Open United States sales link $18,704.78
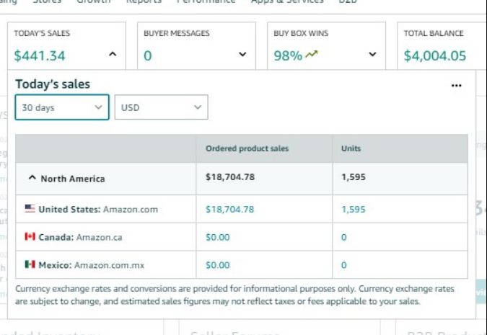This screenshot has height=335, width=487. point(230,210)
